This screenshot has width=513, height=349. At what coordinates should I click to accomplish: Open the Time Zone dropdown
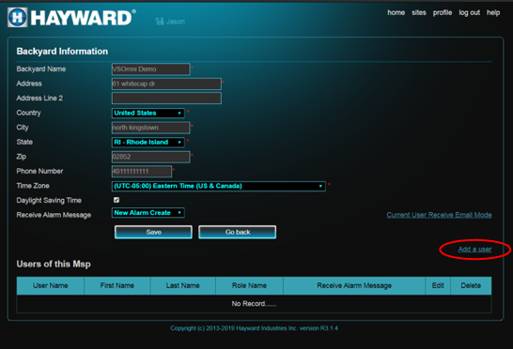[219, 187]
